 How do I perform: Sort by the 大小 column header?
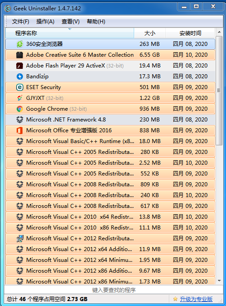point(149,33)
